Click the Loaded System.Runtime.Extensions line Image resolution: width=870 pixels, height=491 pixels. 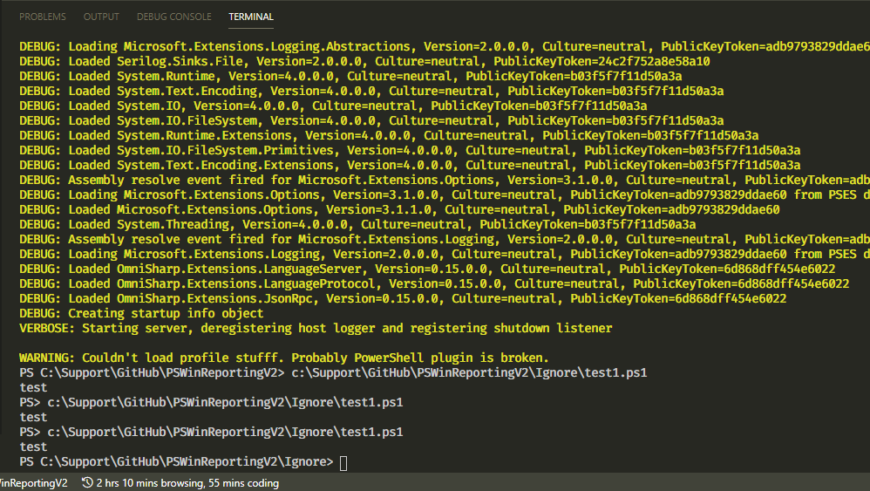point(389,135)
